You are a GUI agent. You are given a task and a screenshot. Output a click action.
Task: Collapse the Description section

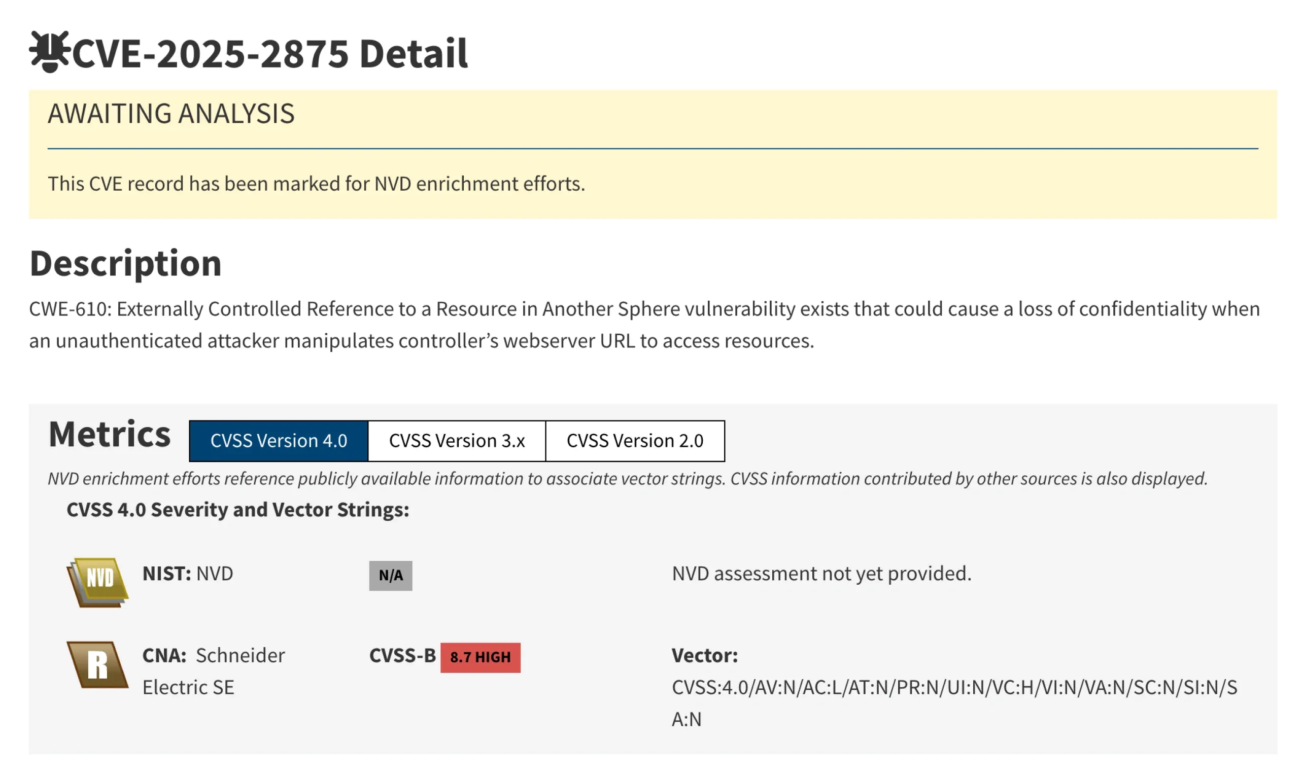[x=125, y=264]
